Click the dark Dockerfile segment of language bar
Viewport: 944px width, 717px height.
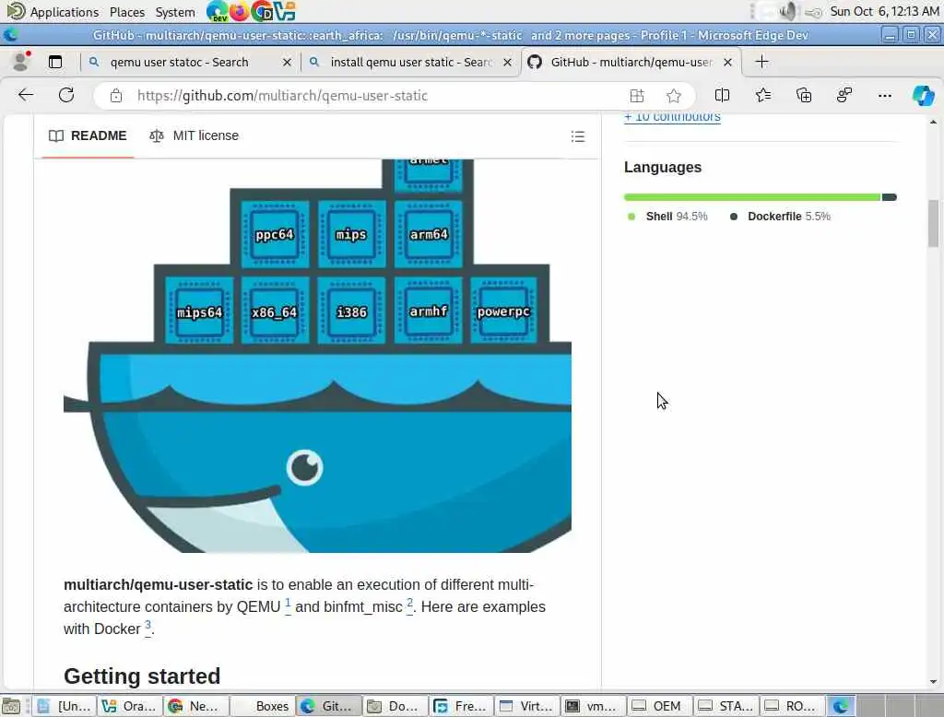click(x=890, y=197)
